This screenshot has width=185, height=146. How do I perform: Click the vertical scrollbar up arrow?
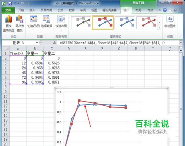(181, 50)
